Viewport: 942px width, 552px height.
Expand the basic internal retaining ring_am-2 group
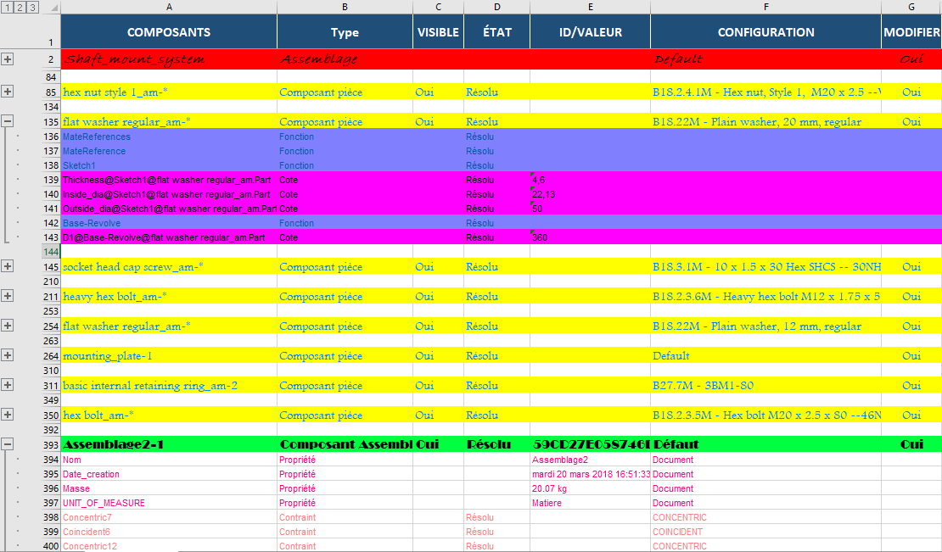point(8,385)
